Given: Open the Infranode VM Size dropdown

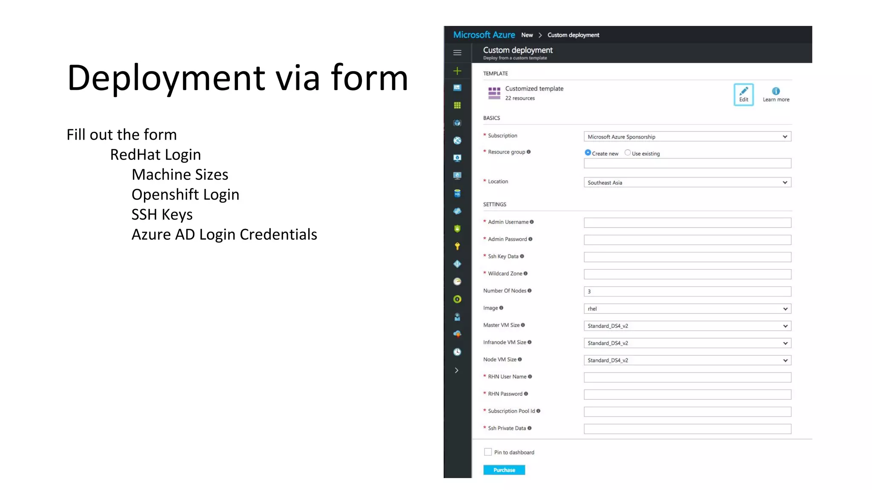Looking at the screenshot, I should (687, 343).
